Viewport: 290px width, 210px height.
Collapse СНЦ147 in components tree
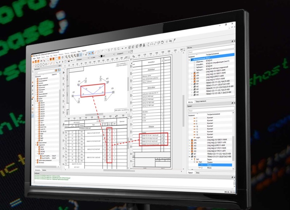click(37, 154)
